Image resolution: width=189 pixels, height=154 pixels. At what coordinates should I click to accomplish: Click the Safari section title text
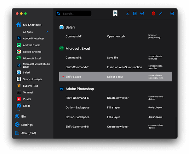70,27
